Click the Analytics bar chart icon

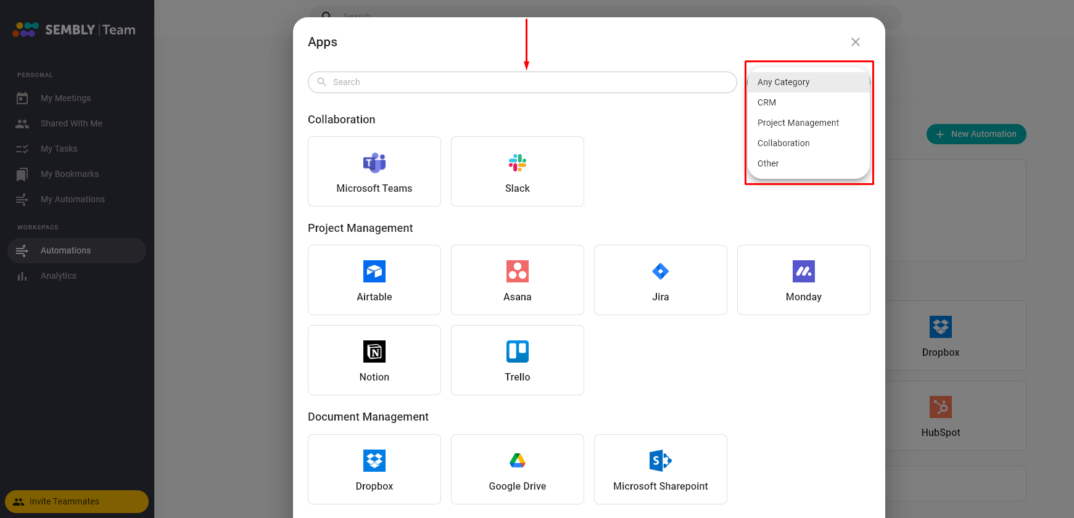coord(22,276)
